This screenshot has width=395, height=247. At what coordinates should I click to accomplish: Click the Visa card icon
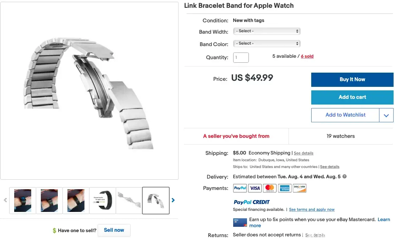coord(255,188)
